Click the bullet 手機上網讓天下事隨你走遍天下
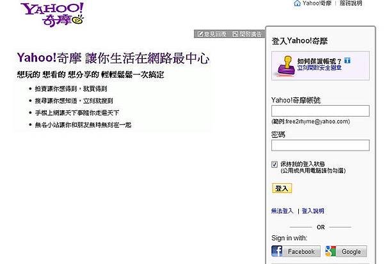 point(77,113)
